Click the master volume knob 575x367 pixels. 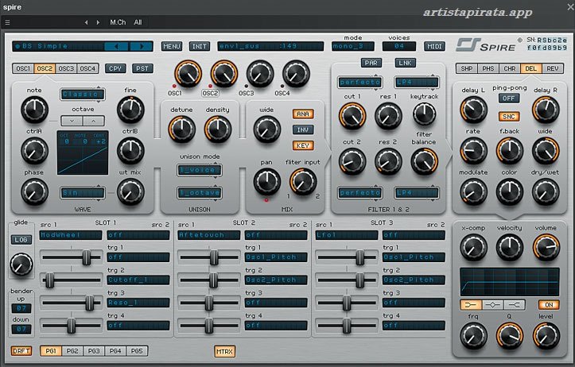tap(546, 247)
